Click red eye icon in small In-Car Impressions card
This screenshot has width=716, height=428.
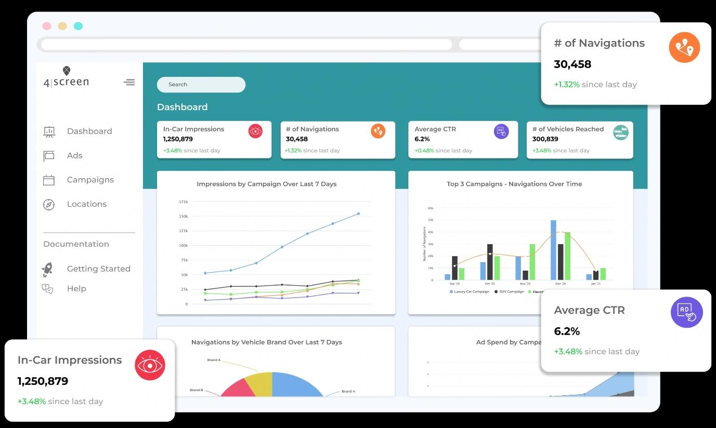255,131
